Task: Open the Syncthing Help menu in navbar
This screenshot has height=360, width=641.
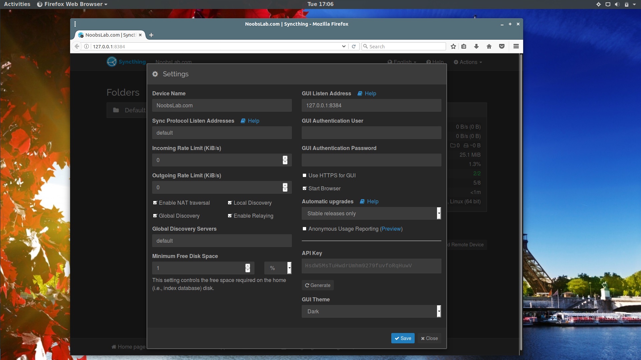Action: 435,62
